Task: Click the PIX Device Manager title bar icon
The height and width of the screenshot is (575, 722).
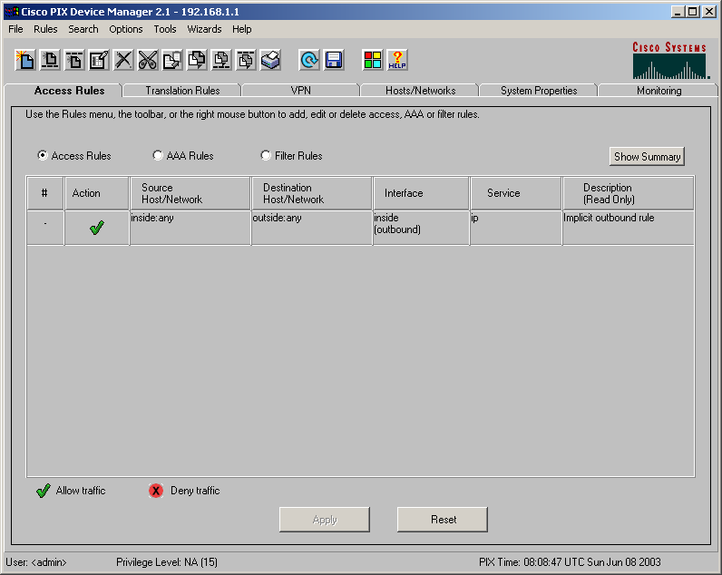Action: [x=12, y=12]
